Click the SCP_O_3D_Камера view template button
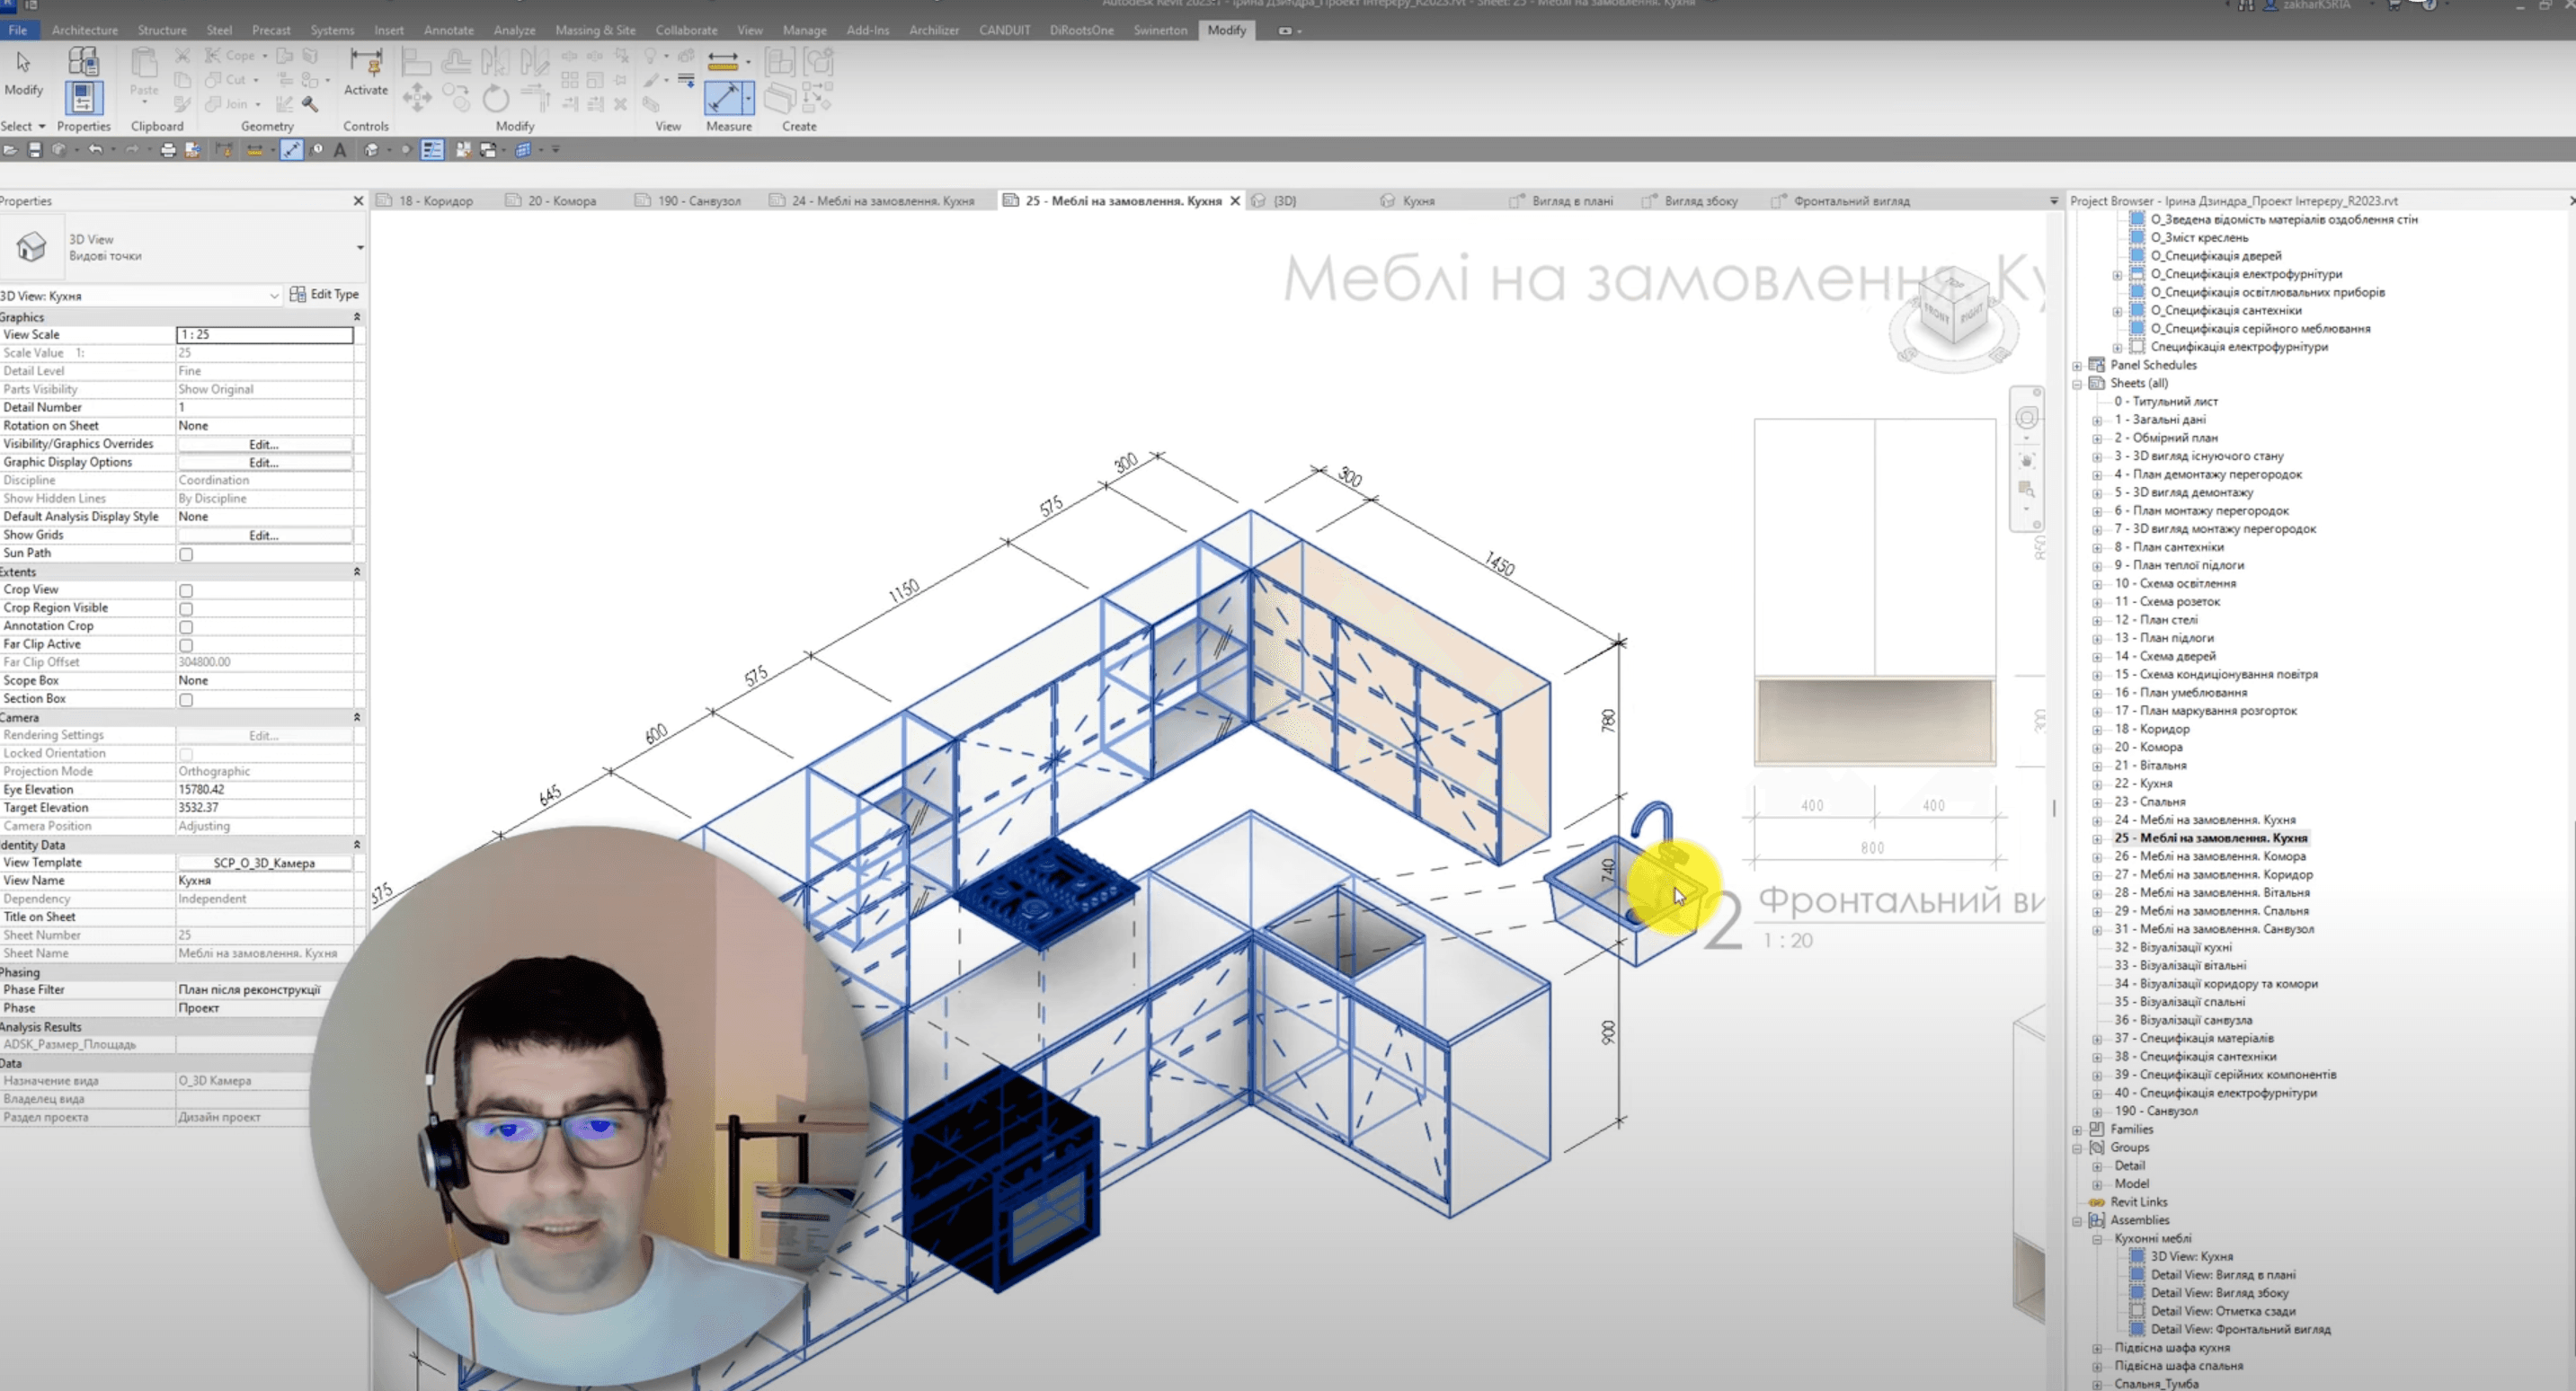Viewport: 2576px width, 1391px height. pyautogui.click(x=264, y=863)
